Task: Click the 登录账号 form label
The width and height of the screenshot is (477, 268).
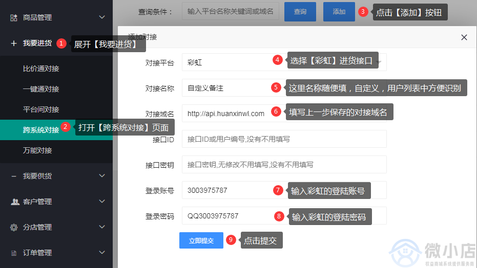Action: [x=160, y=191]
